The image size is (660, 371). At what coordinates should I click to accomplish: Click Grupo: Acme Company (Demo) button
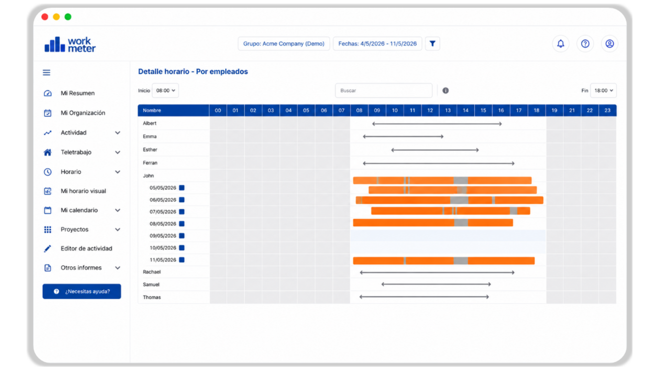point(284,44)
